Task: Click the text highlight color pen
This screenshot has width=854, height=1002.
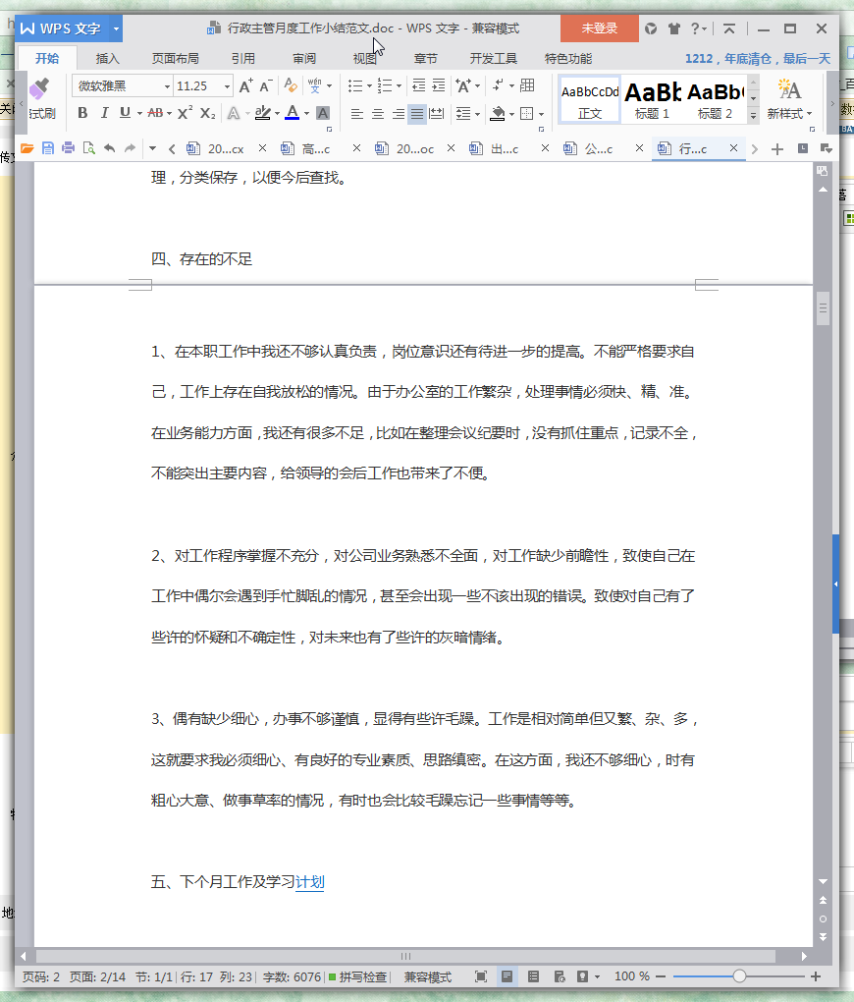Action: click(x=262, y=113)
